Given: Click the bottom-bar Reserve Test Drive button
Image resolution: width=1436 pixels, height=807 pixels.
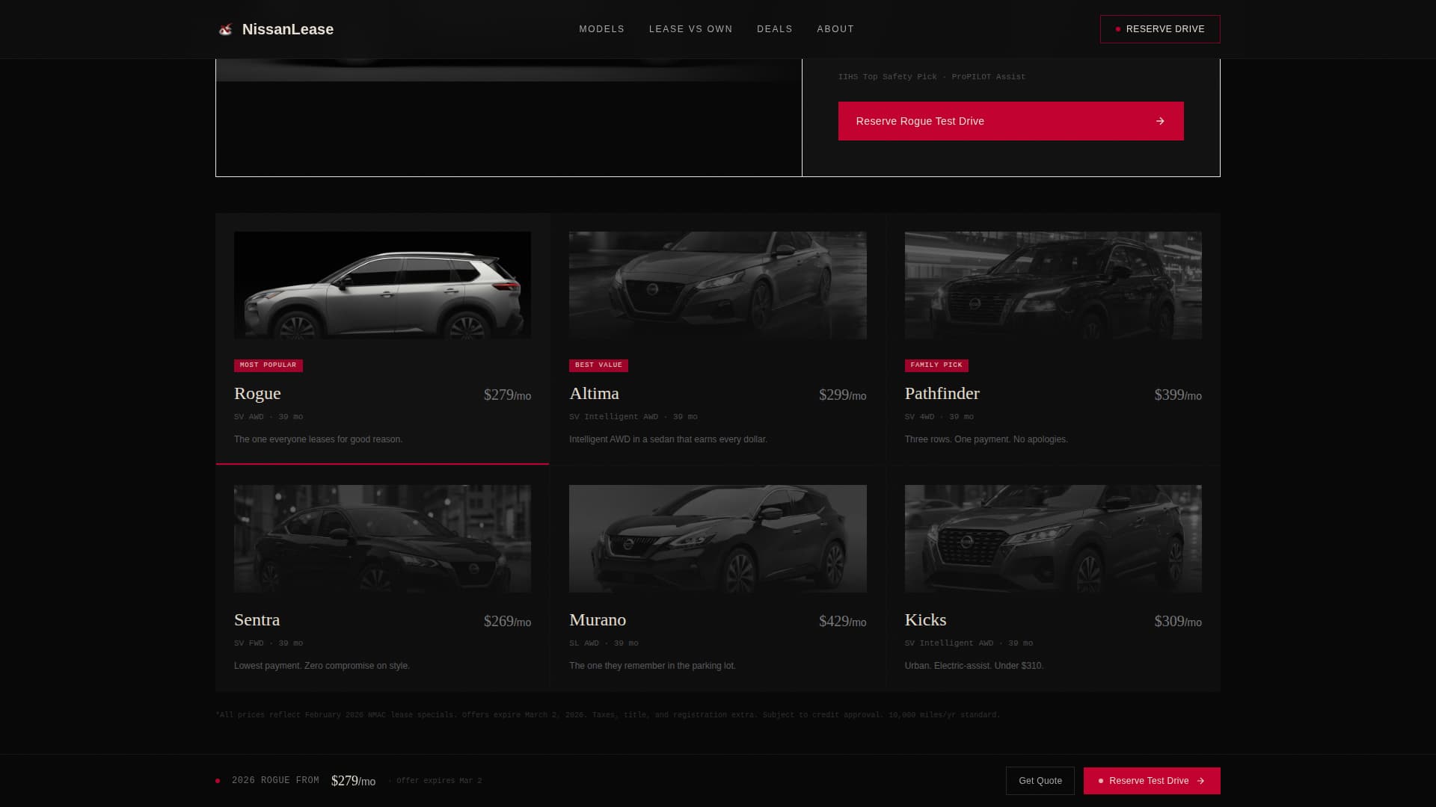Looking at the screenshot, I should [1152, 781].
